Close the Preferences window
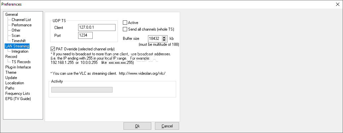This screenshot has width=343, height=133. point(338,4)
